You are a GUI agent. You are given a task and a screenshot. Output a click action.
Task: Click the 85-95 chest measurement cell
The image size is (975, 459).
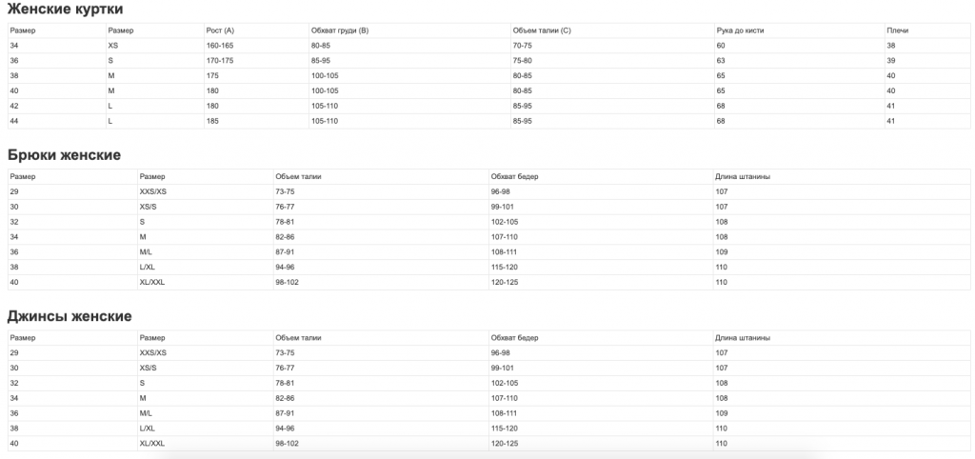coord(323,60)
